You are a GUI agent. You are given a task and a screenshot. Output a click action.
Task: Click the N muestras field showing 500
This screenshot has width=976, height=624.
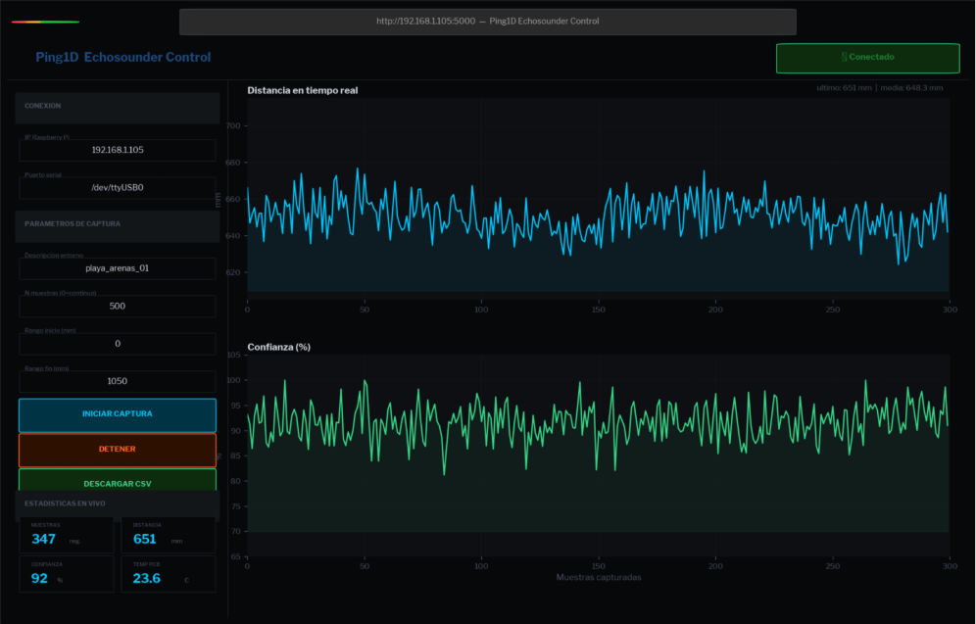coord(118,306)
